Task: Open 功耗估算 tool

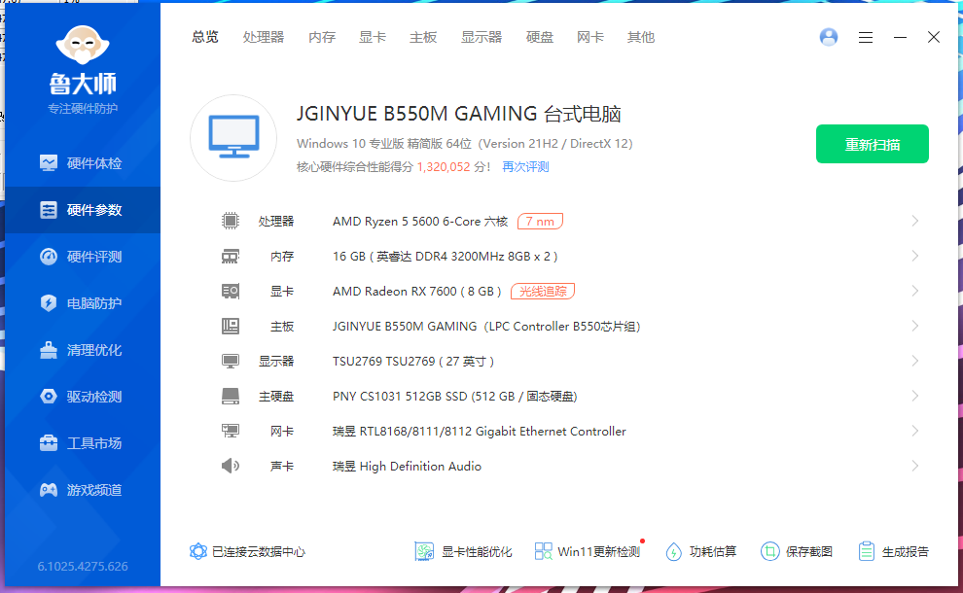Action: (700, 552)
